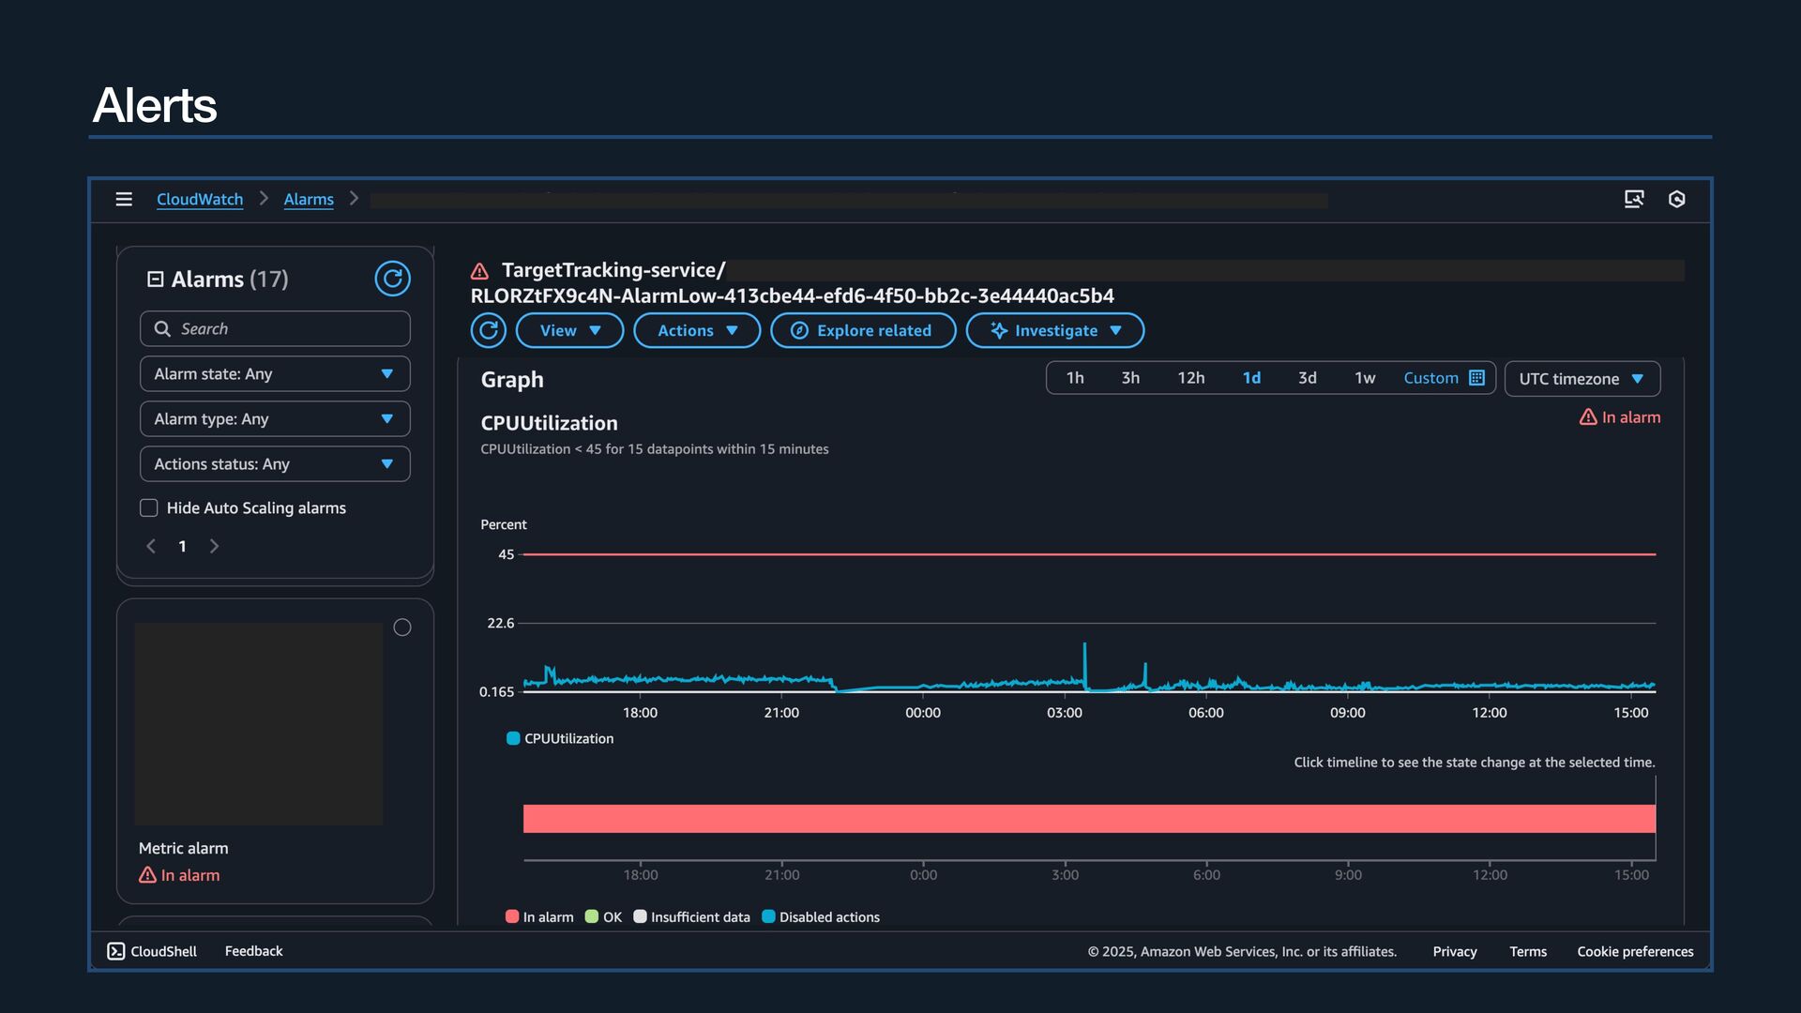1801x1013 pixels.
Task: Click the sparkle icon in Investigate
Action: click(999, 330)
